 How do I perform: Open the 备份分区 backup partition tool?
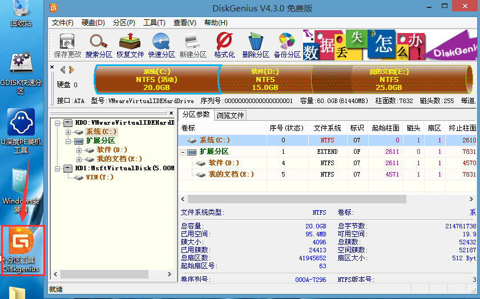tap(287, 45)
